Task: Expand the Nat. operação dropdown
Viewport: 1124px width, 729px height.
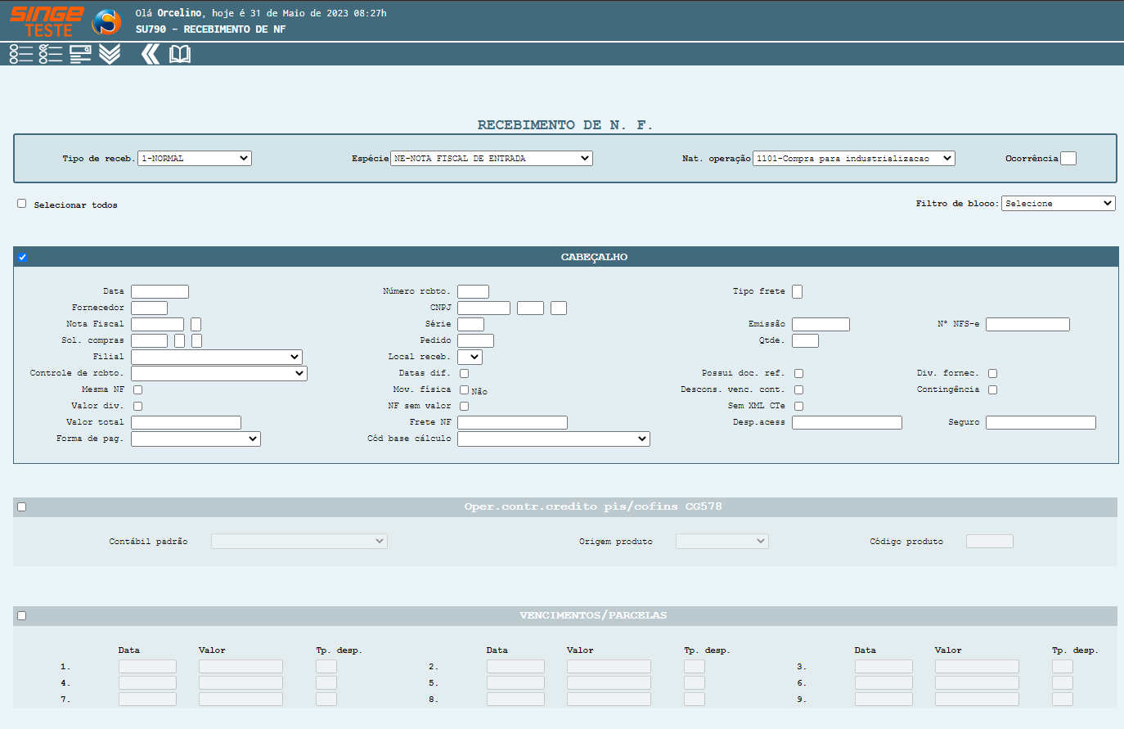Action: pyautogui.click(x=853, y=159)
